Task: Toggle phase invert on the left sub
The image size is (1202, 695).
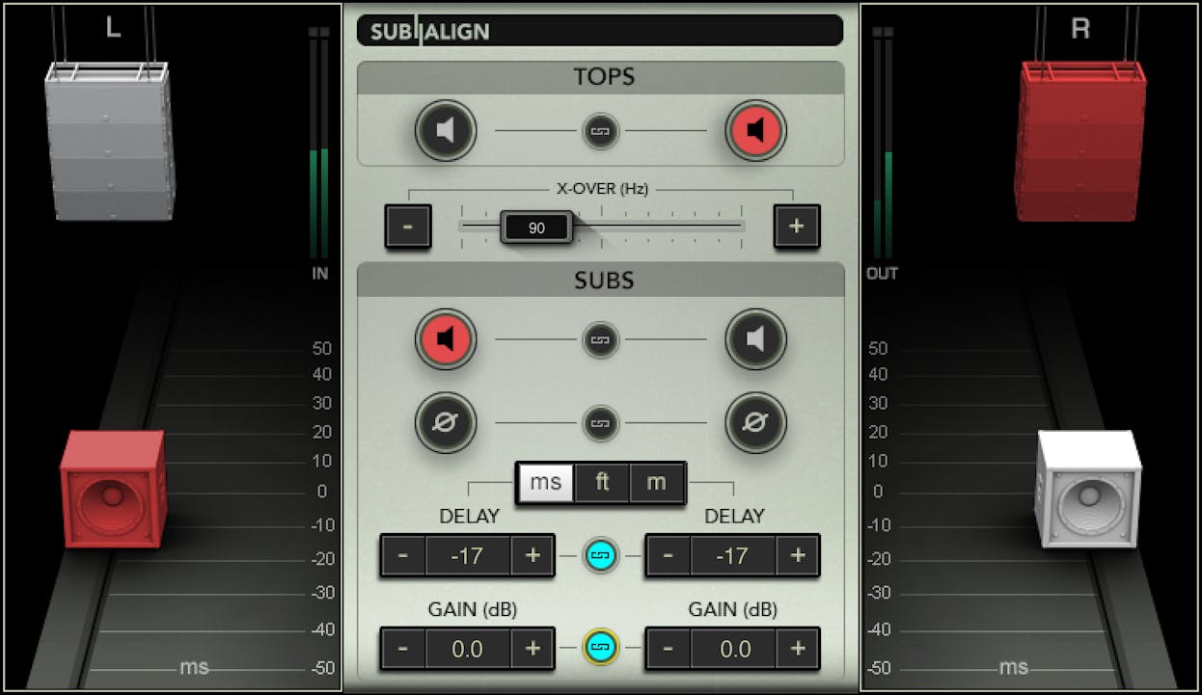Action: pyautogui.click(x=445, y=422)
